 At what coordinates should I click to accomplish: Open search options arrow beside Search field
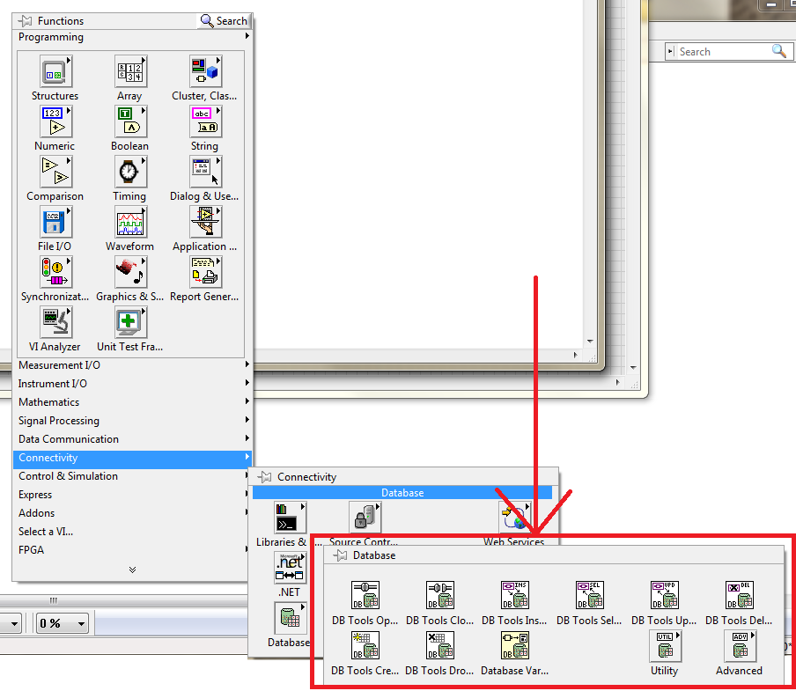(671, 52)
